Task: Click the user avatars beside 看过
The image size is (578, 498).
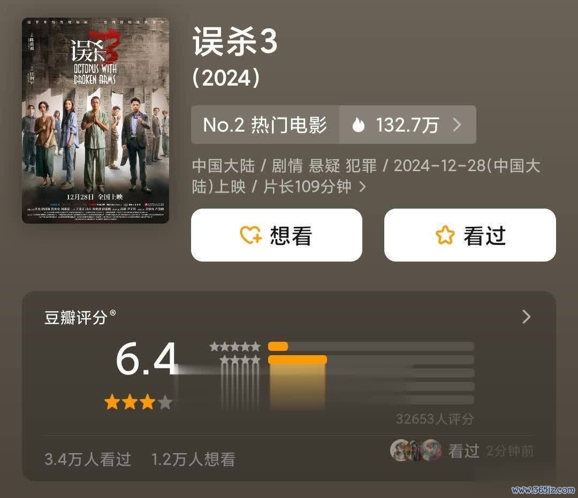Action: click(416, 450)
